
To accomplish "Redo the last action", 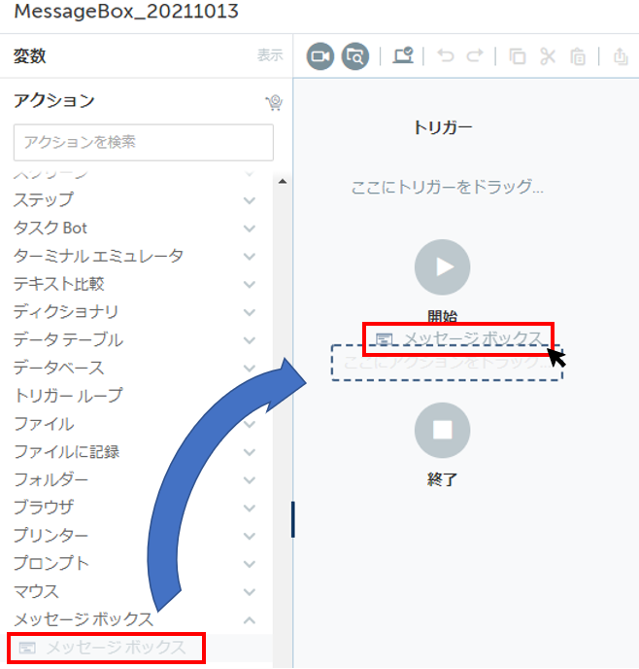I will pyautogui.click(x=475, y=55).
